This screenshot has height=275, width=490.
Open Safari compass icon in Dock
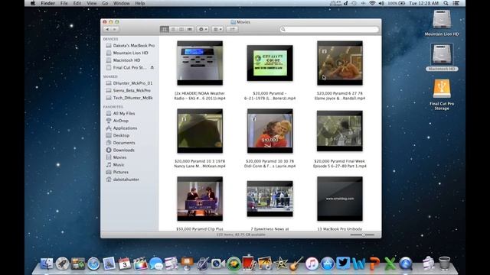coord(93,264)
